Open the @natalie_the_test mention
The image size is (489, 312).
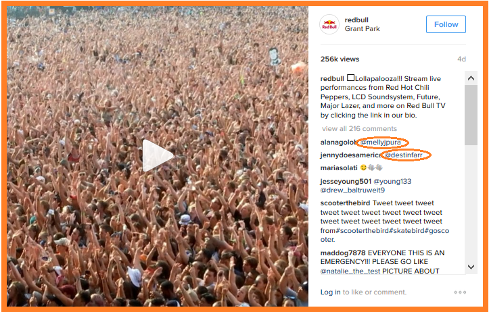point(350,271)
